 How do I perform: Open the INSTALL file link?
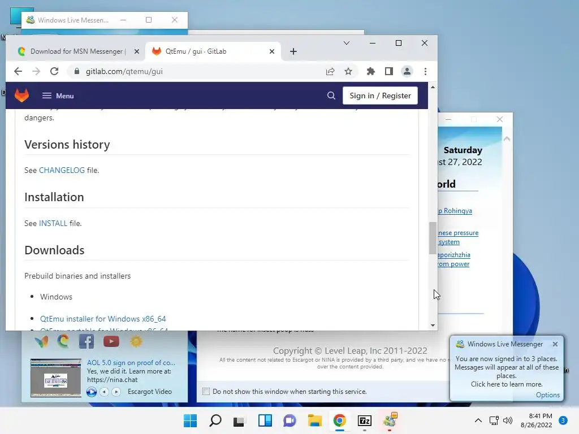[x=53, y=223]
